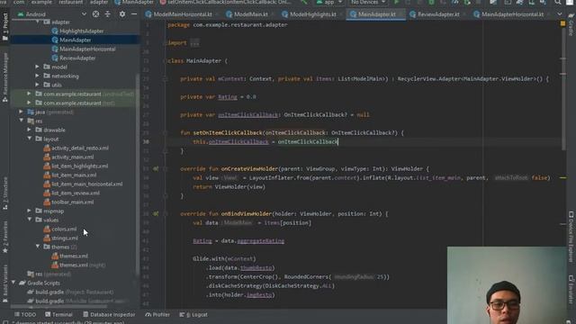Click the Select Opened File target icon
This screenshot has height=324, width=576.
[95, 14]
